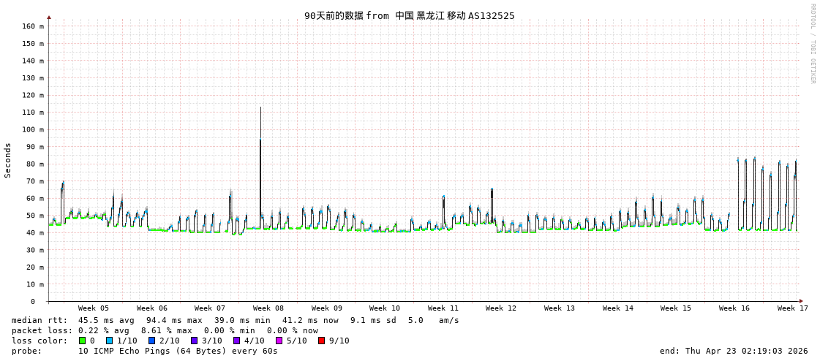Screen dimensions: 820x361
Task: Click the Week 08 x-axis label
Action: point(268,308)
